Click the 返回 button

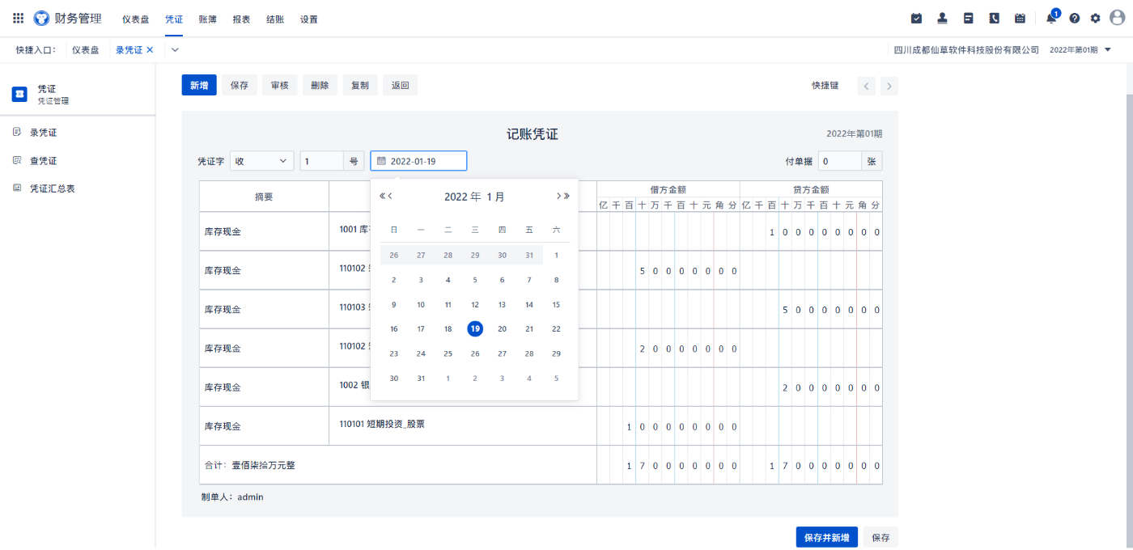(x=401, y=85)
